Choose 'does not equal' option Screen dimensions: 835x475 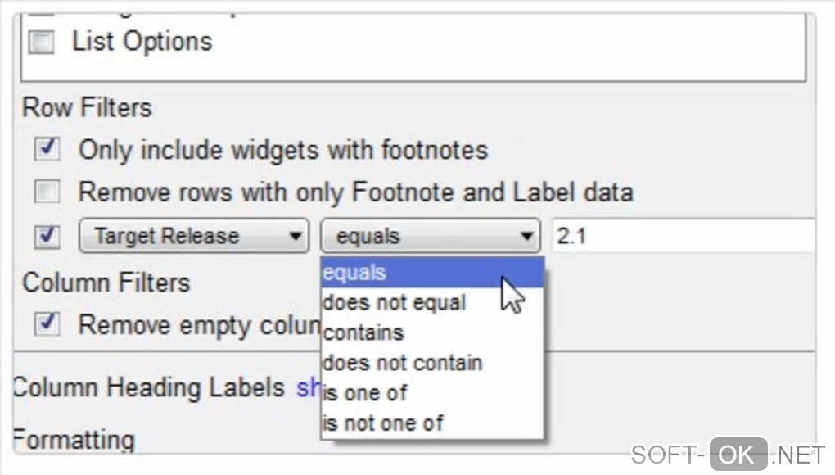pyautogui.click(x=394, y=303)
